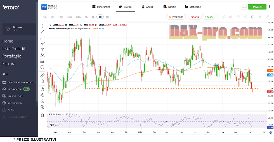Open Ricompense rewards
This screenshot has height=142, width=274.
click(x=16, y=89)
